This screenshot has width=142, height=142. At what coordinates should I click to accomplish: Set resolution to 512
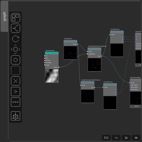[x=106, y=138]
